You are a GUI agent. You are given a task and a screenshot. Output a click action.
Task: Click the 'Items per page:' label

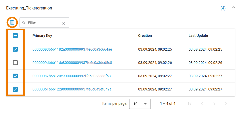click(115, 104)
